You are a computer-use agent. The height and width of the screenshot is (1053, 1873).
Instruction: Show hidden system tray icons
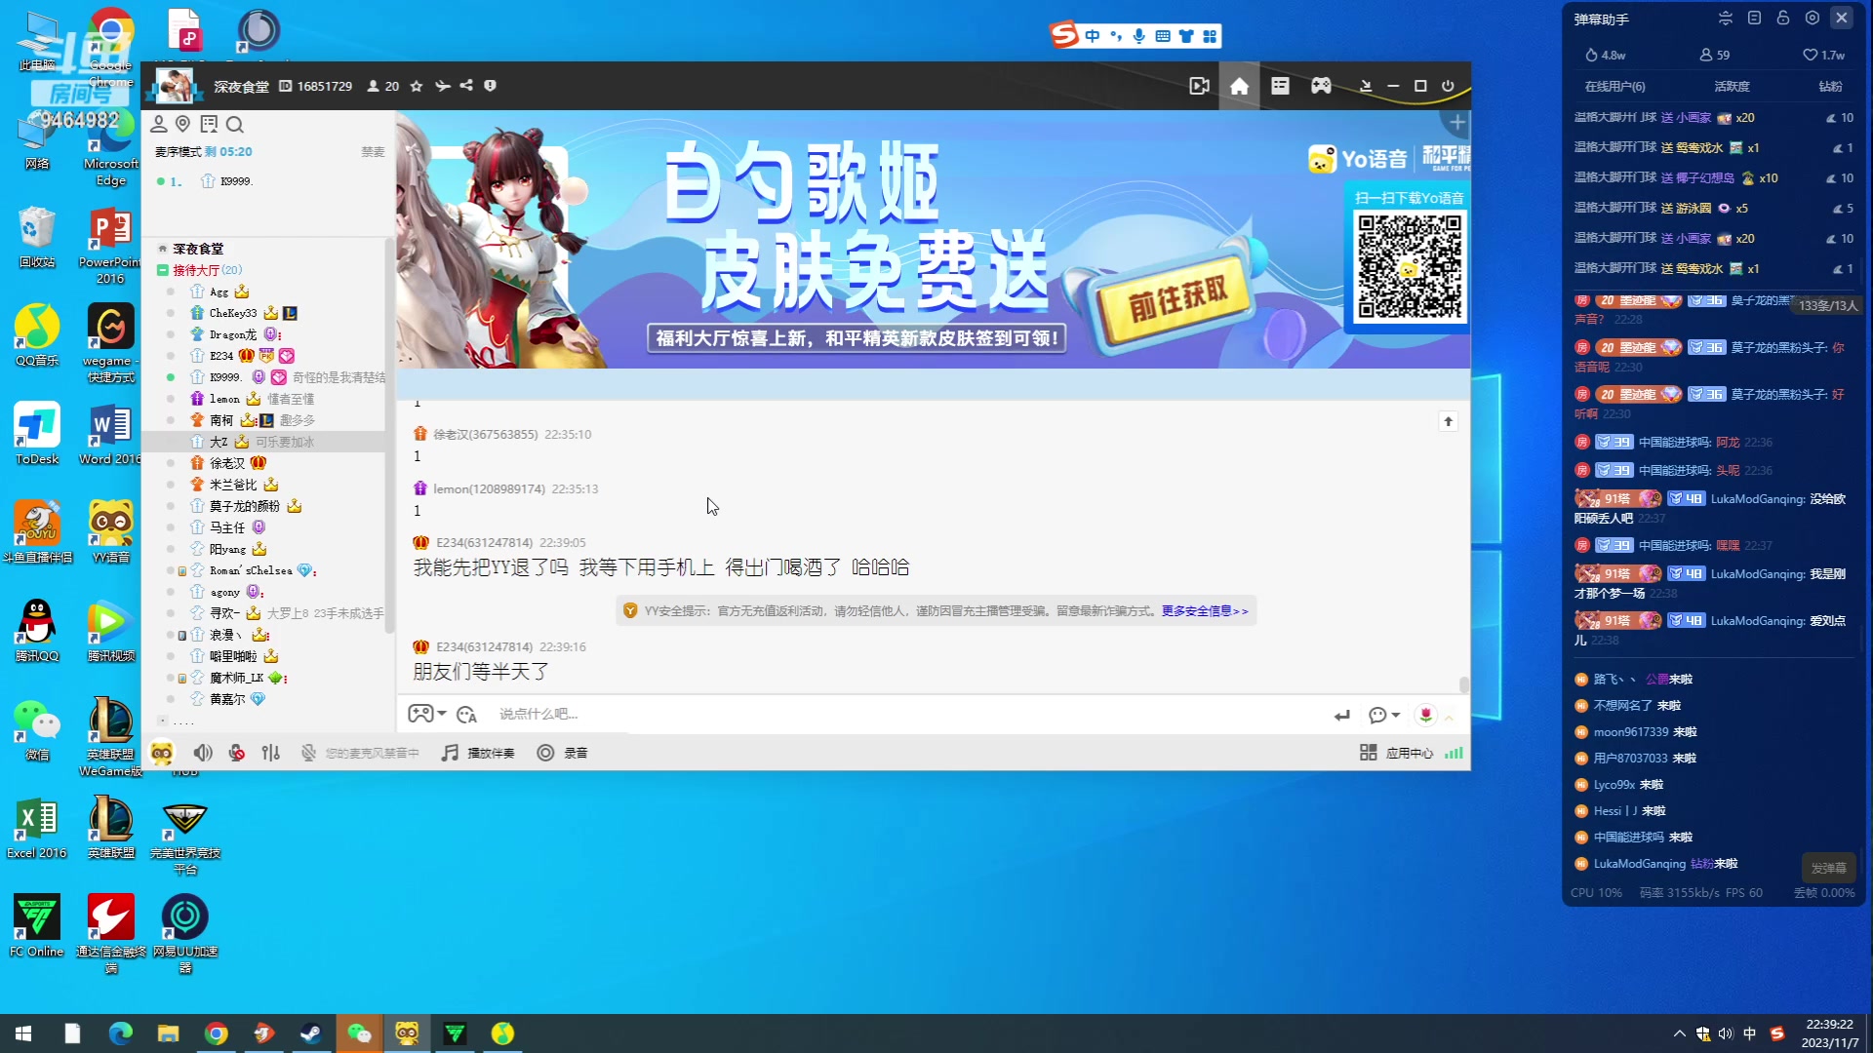(x=1680, y=1033)
